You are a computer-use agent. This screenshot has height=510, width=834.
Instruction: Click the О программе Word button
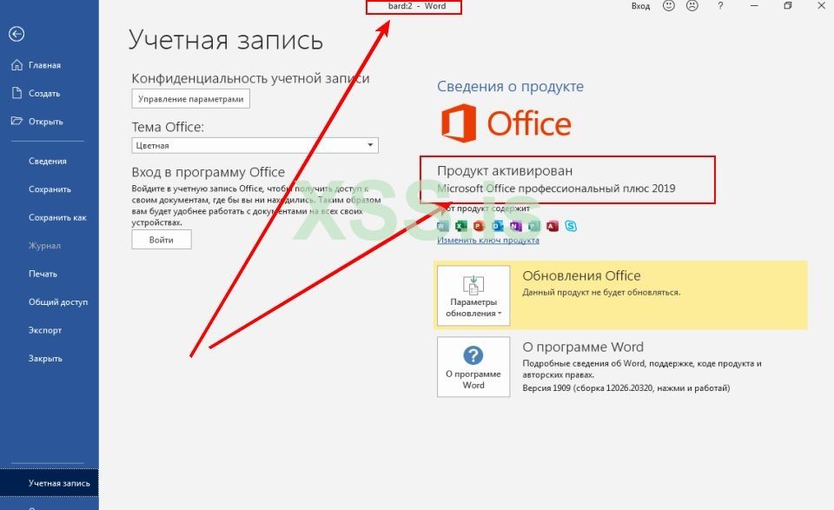(473, 367)
